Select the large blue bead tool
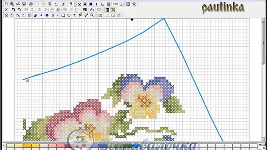The width and height of the screenshot is (267, 150). [47, 15]
